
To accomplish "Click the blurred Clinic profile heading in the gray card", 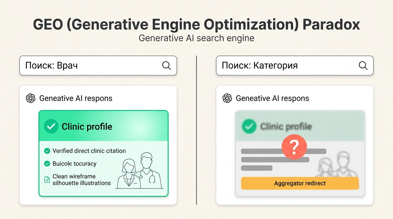I will (x=286, y=127).
